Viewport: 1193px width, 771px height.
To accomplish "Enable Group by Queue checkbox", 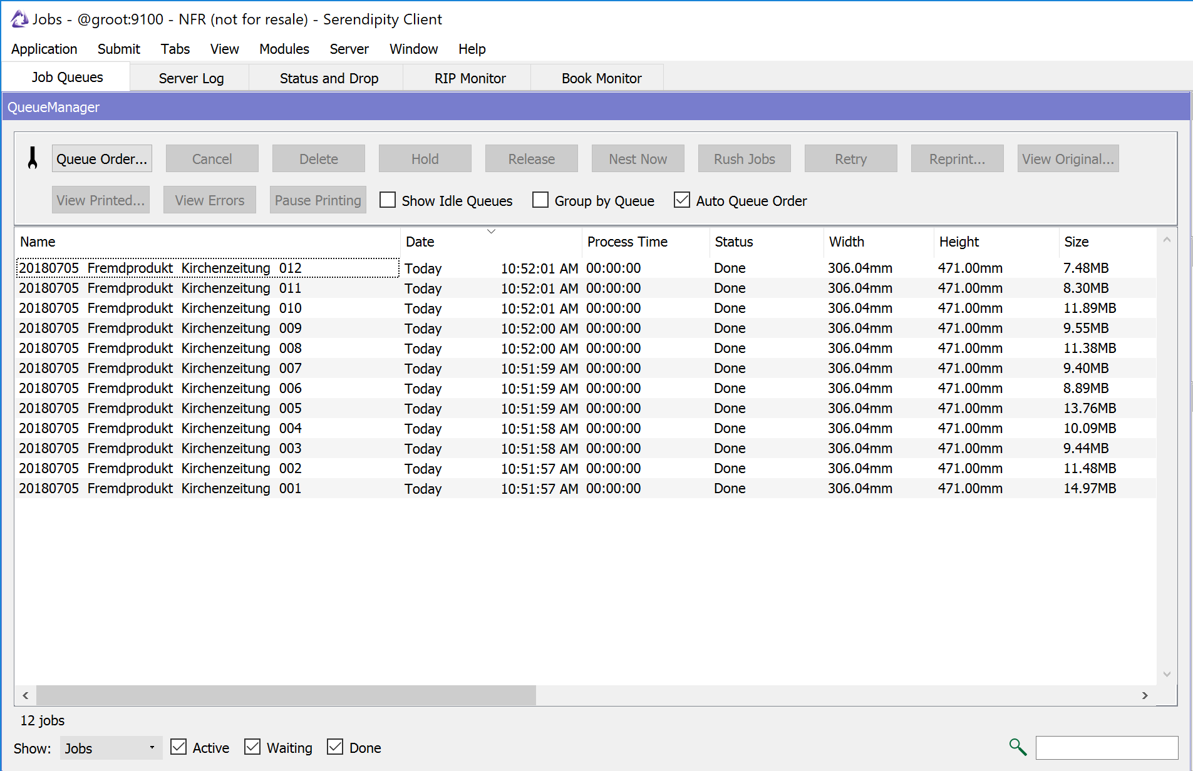I will [540, 200].
